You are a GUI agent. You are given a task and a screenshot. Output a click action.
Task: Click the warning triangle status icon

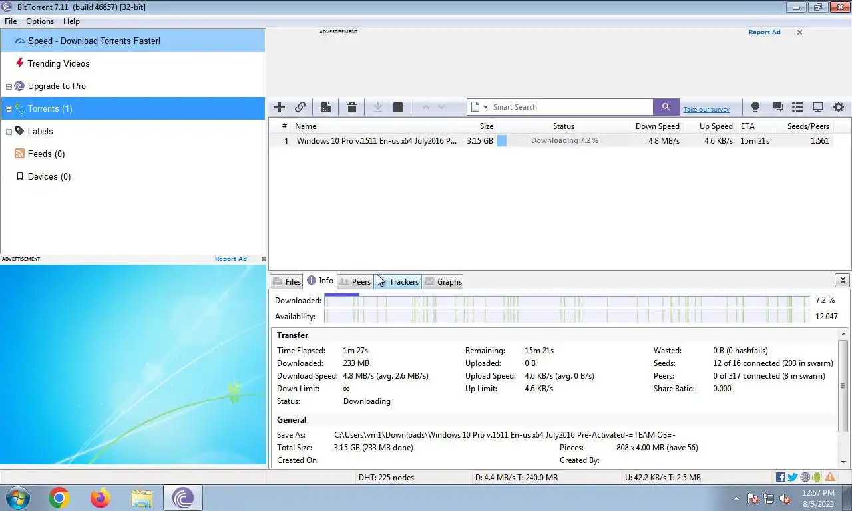[830, 477]
